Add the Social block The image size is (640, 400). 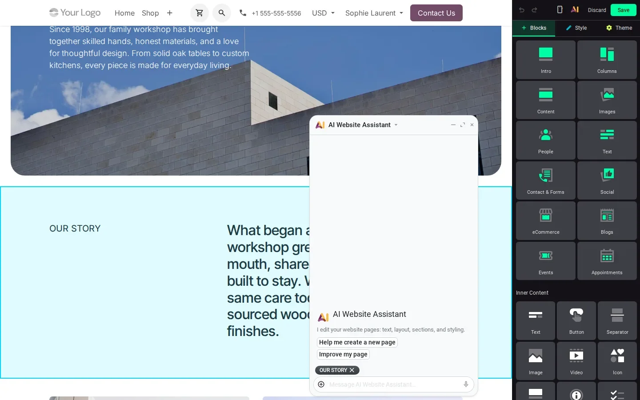pos(607,180)
